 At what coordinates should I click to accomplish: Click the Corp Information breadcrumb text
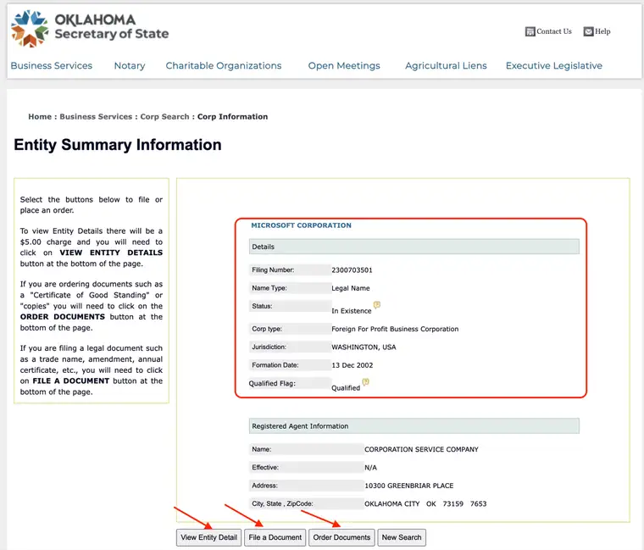pyautogui.click(x=232, y=117)
